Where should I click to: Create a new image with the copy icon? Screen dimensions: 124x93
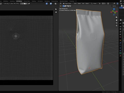(23, 4)
